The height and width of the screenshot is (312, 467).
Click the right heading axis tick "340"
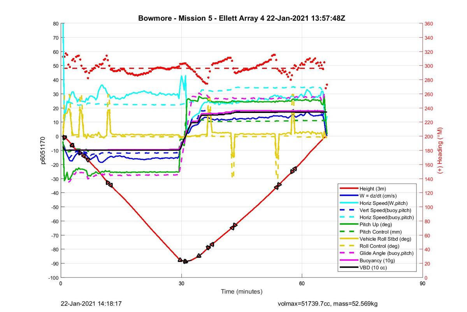429,38
